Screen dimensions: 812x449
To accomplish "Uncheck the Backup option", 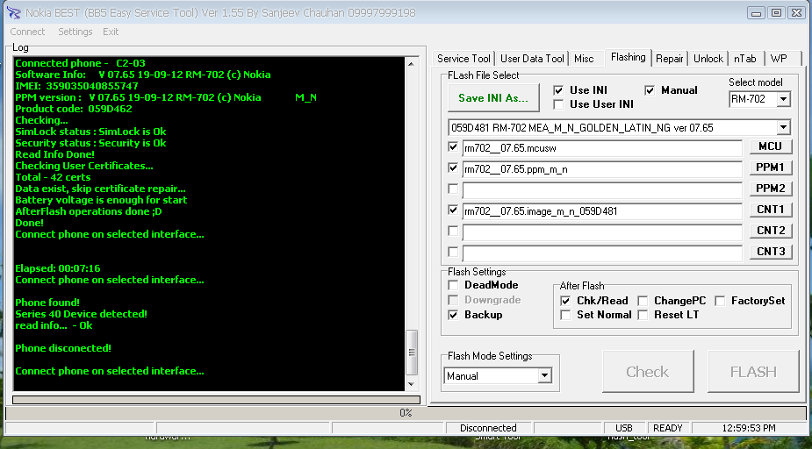I will 453,315.
